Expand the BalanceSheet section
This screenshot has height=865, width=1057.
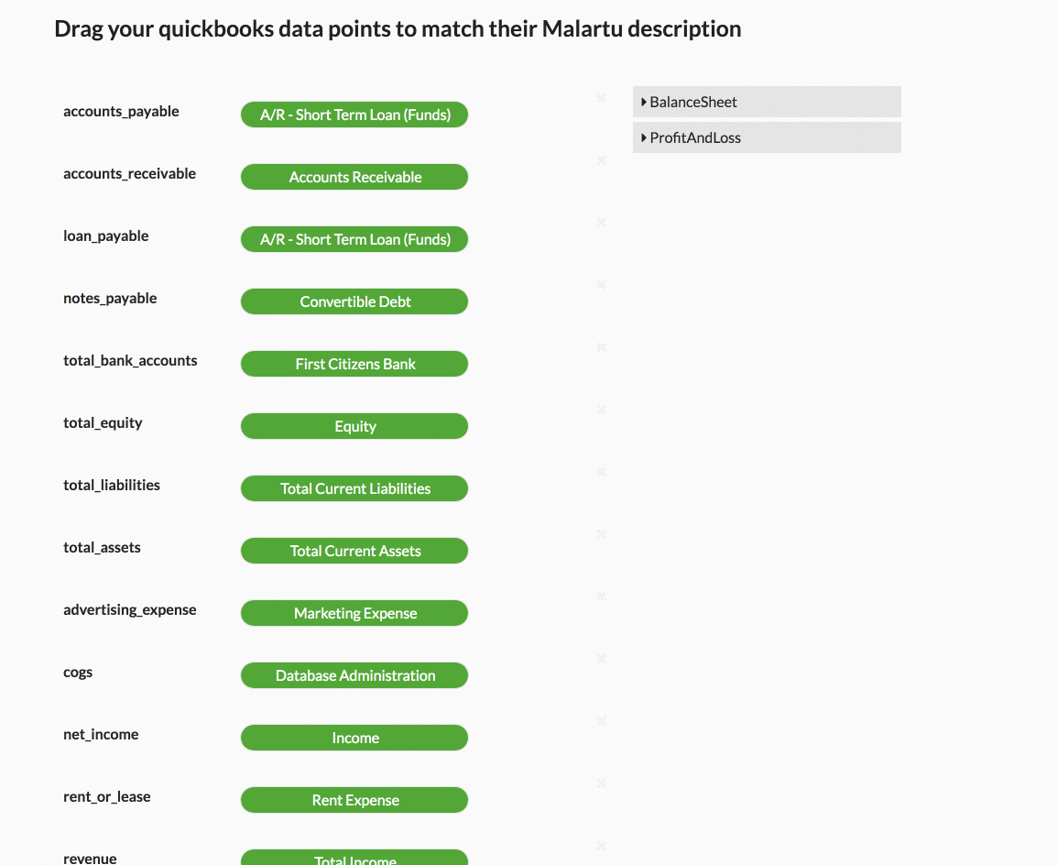[767, 102]
